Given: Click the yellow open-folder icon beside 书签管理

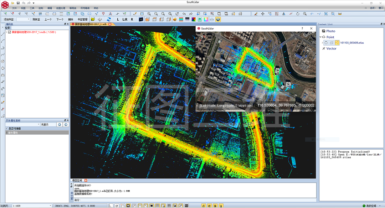Looking at the screenshot, I should (93, 19).
